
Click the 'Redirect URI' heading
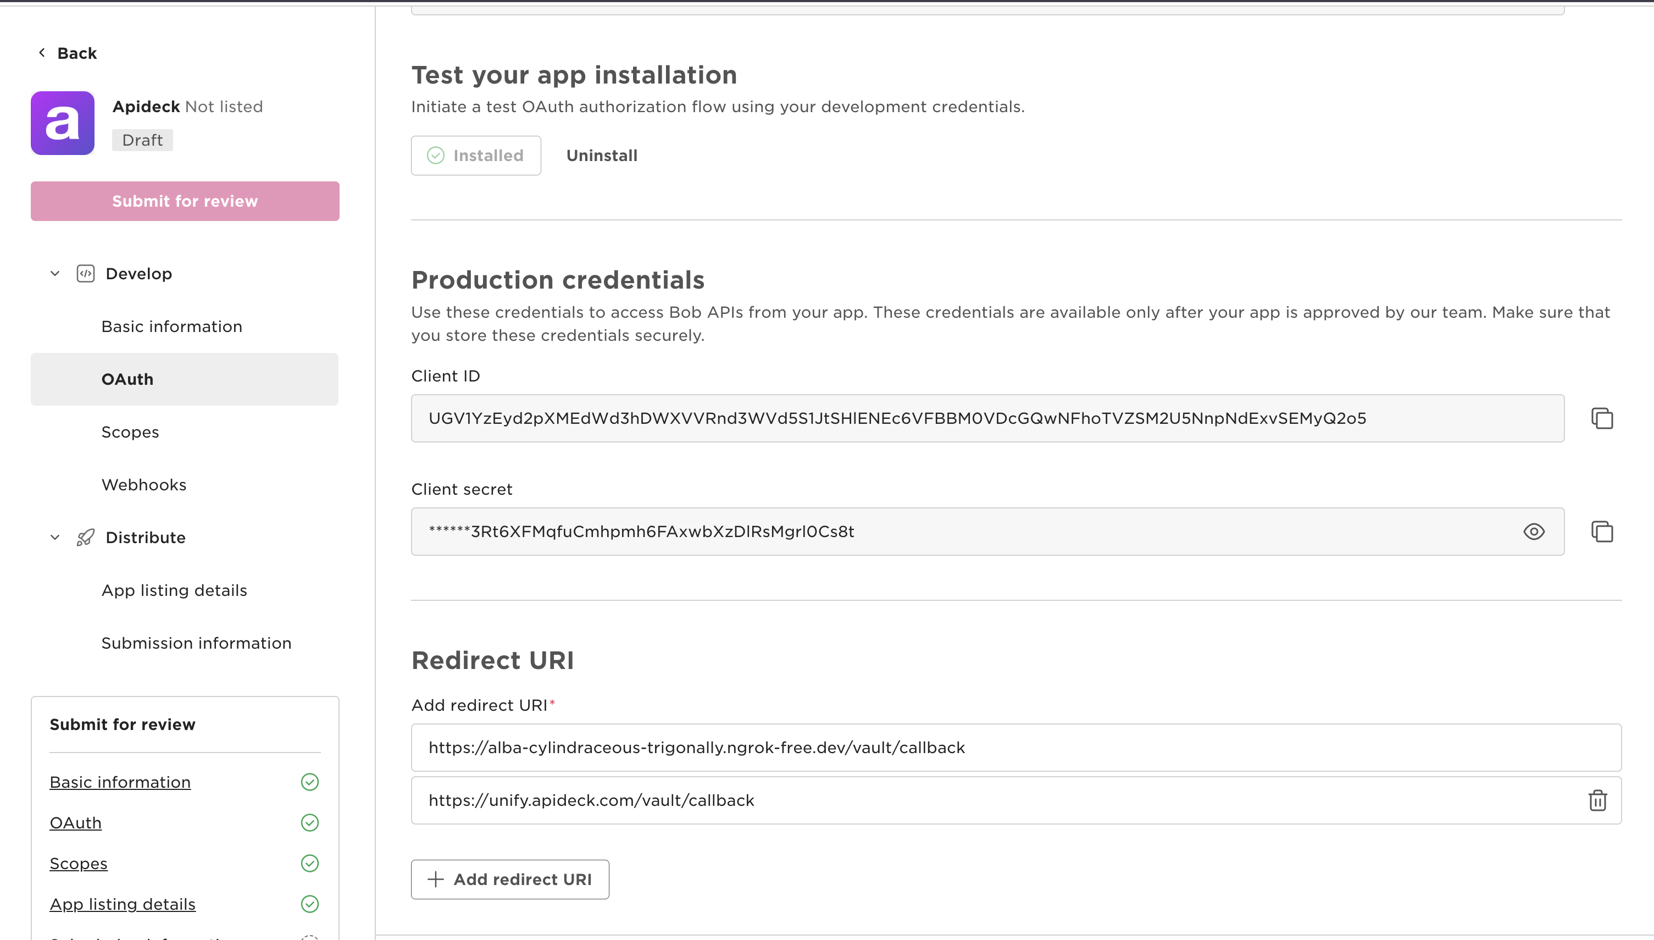[x=492, y=660]
